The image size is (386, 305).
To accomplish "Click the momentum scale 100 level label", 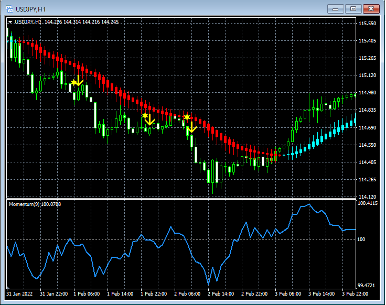I will pos(361,239).
